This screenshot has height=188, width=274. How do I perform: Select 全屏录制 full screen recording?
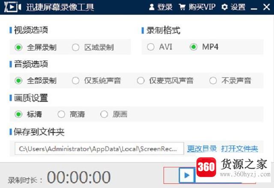[x=36, y=47]
